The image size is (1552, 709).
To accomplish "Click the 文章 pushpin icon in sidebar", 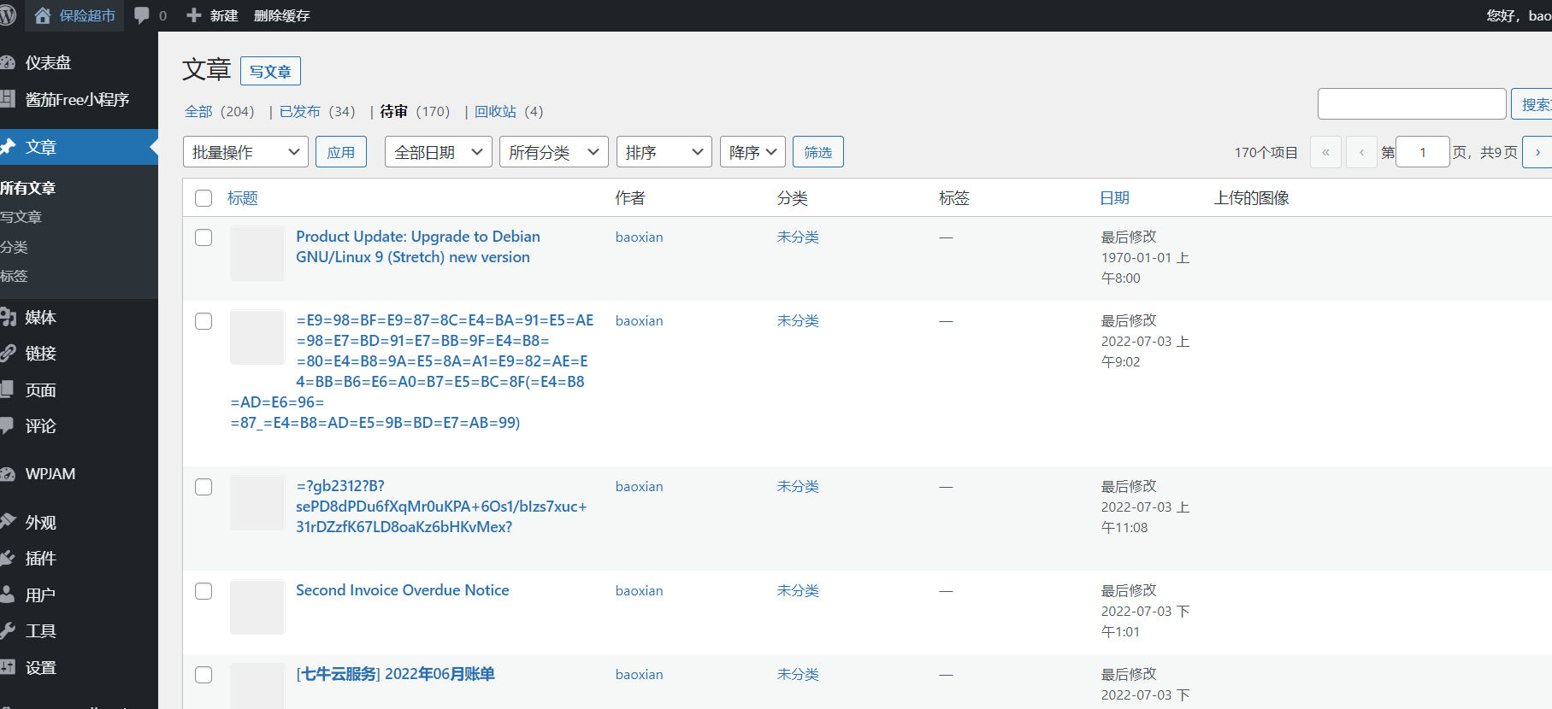I will pyautogui.click(x=8, y=147).
